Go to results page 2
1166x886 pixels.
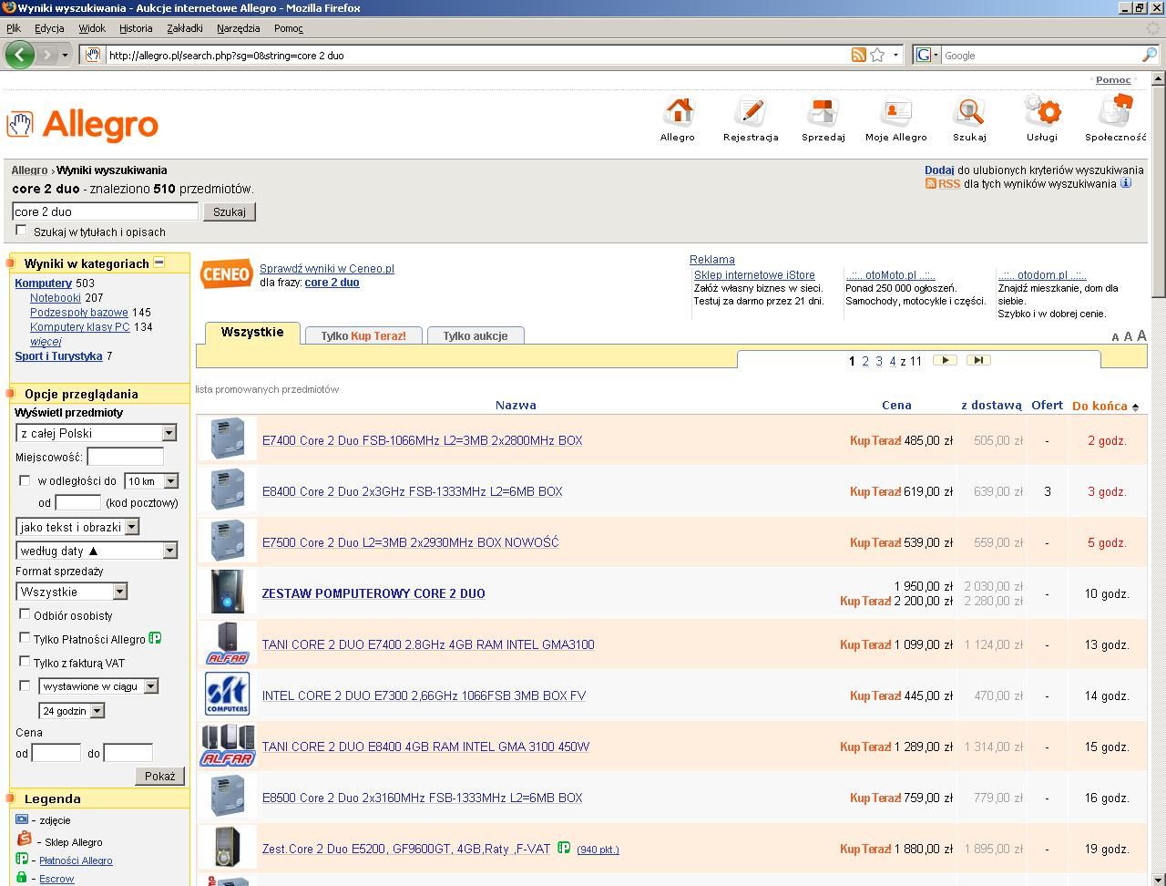pyautogui.click(x=865, y=361)
